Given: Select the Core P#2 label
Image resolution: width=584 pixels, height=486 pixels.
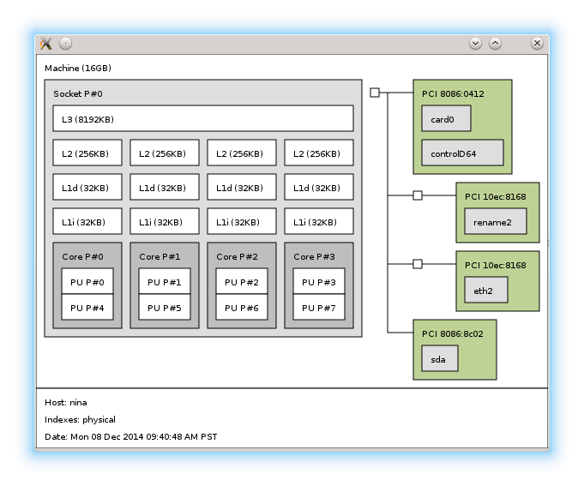Looking at the screenshot, I should point(237,256).
